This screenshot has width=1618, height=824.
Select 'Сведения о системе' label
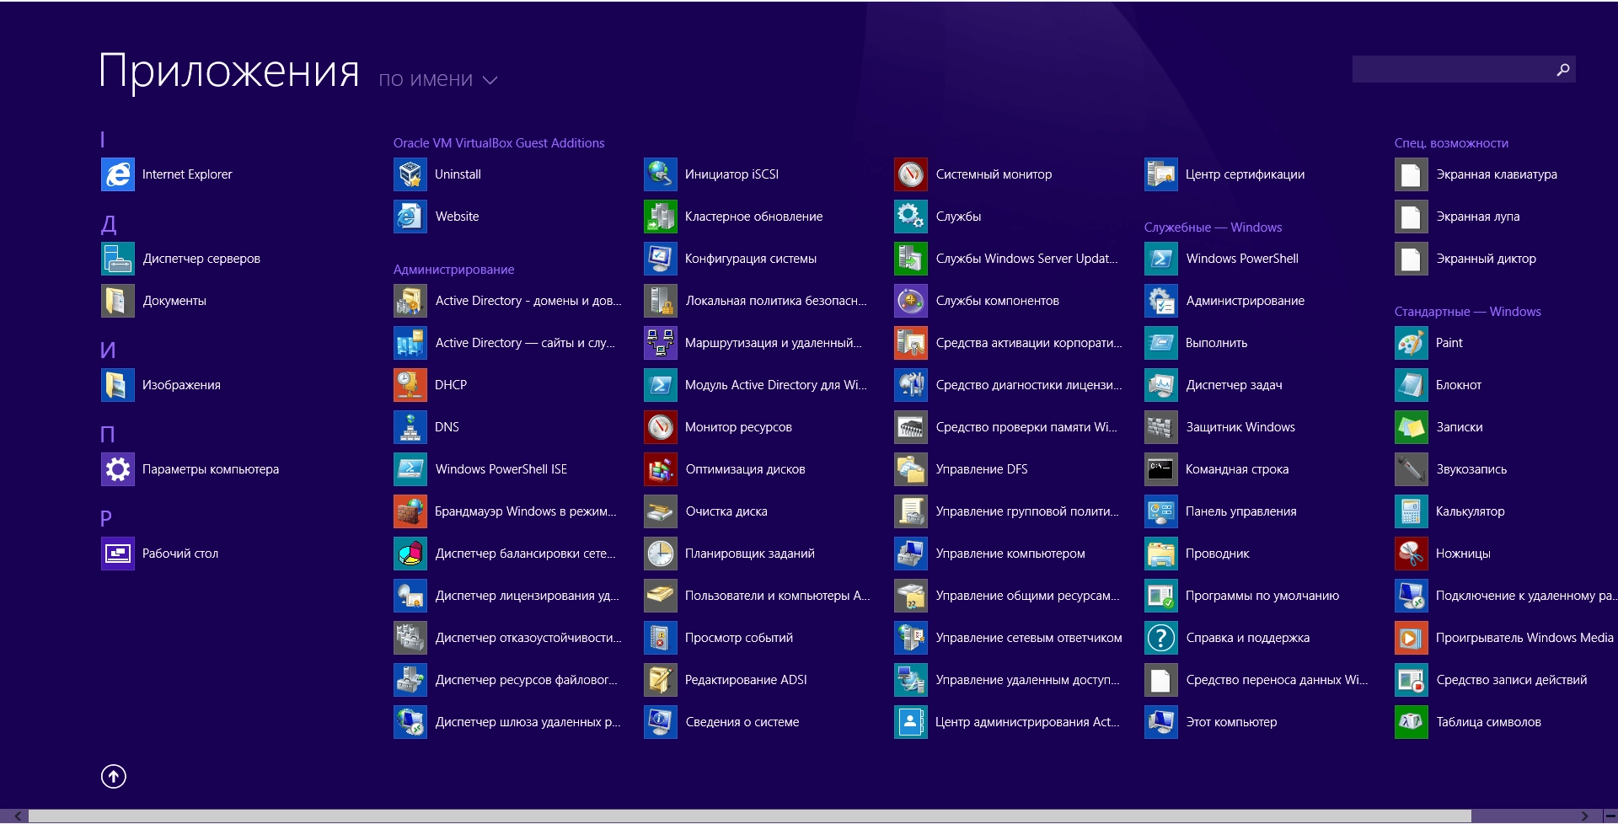742,722
